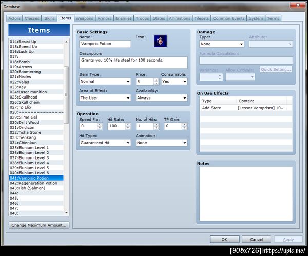
Task: Select item 035:Elunium Level 1
Action: pos(36,148)
